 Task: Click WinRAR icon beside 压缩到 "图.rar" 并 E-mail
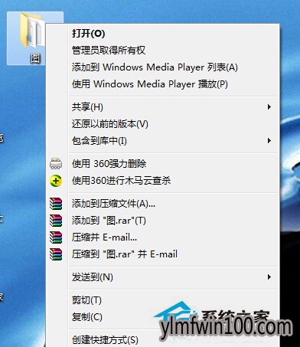tap(56, 254)
